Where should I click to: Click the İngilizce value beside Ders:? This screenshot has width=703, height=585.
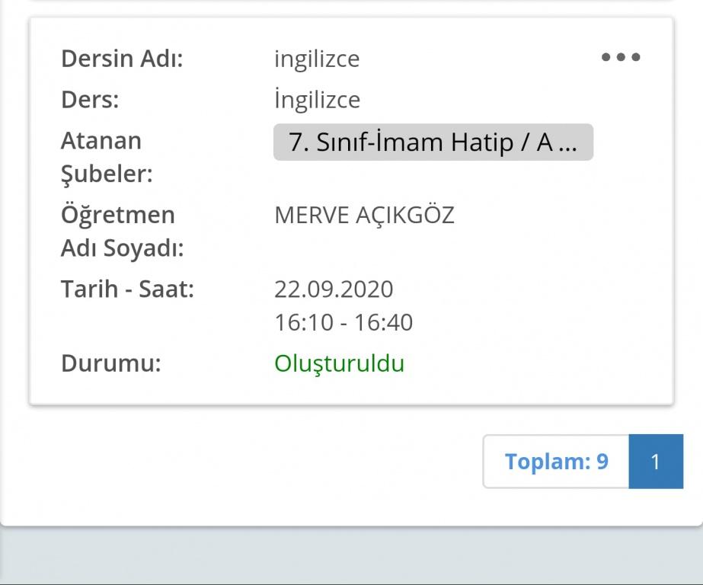click(x=317, y=100)
